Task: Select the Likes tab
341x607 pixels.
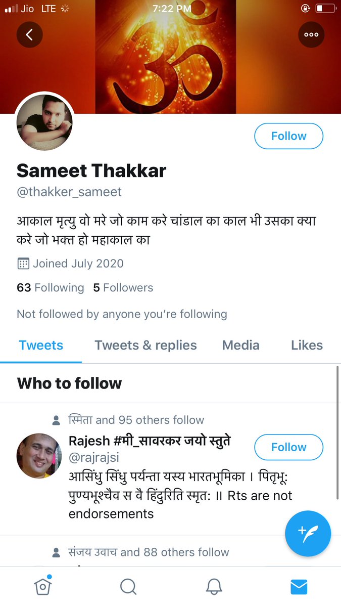Action: click(x=307, y=345)
